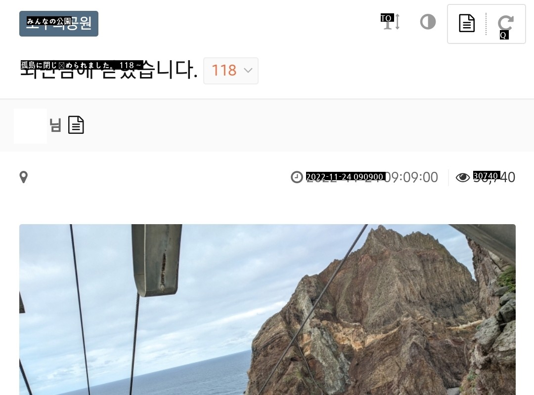534x395 pixels.
Task: Click the view count number
Action: pyautogui.click(x=494, y=177)
